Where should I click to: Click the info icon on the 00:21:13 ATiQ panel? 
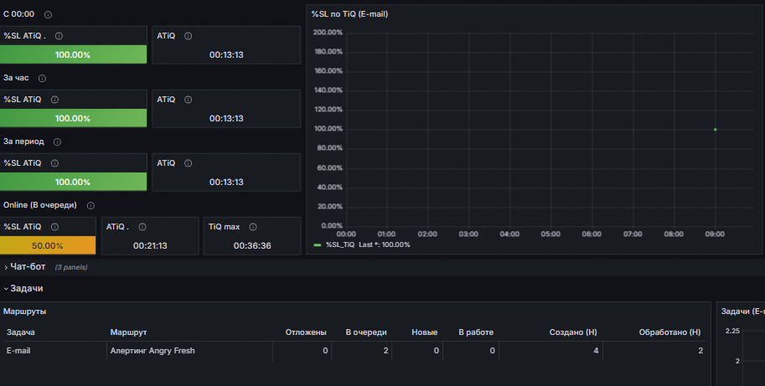point(142,226)
